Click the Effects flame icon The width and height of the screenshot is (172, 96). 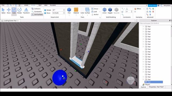[135, 9]
